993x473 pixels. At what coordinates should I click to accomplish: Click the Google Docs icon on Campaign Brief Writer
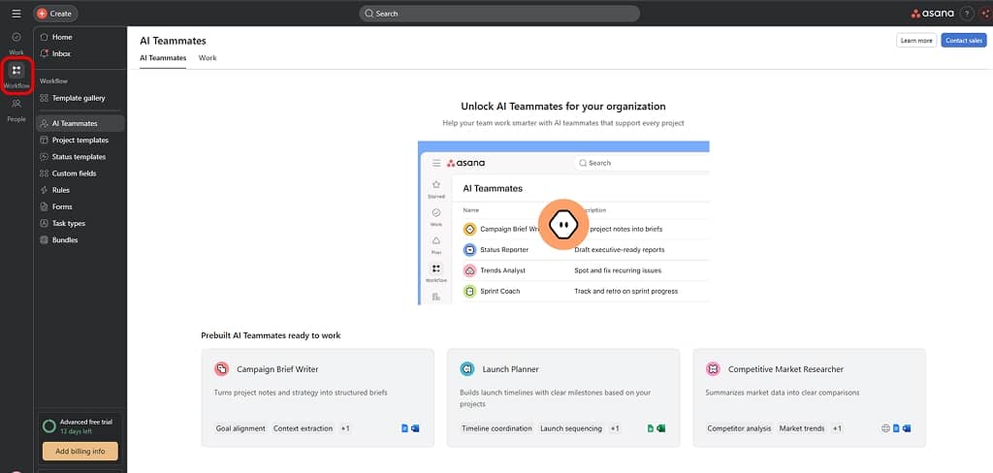pos(404,428)
